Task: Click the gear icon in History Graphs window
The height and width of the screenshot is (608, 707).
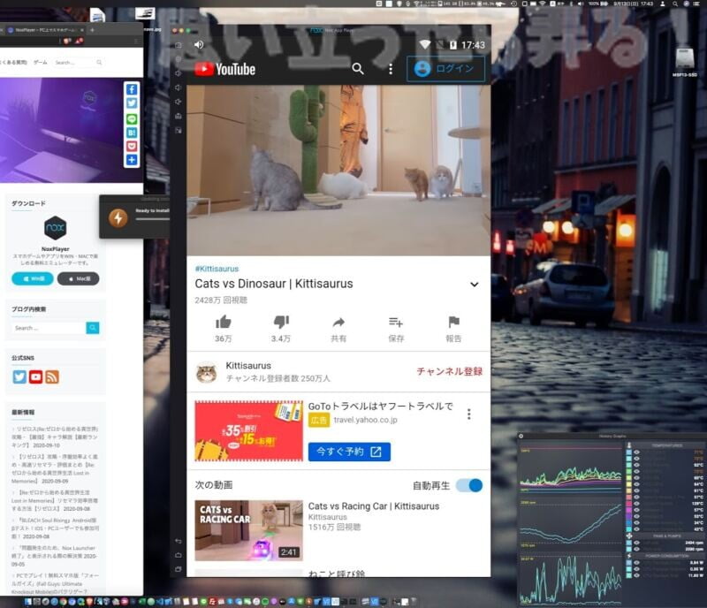Action: pos(521,437)
